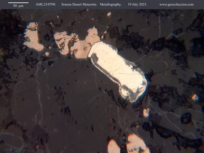Image resolution: width=204 pixels, height=153 pixels.
Task: Click the Metallography label in header
Action: (111, 4)
